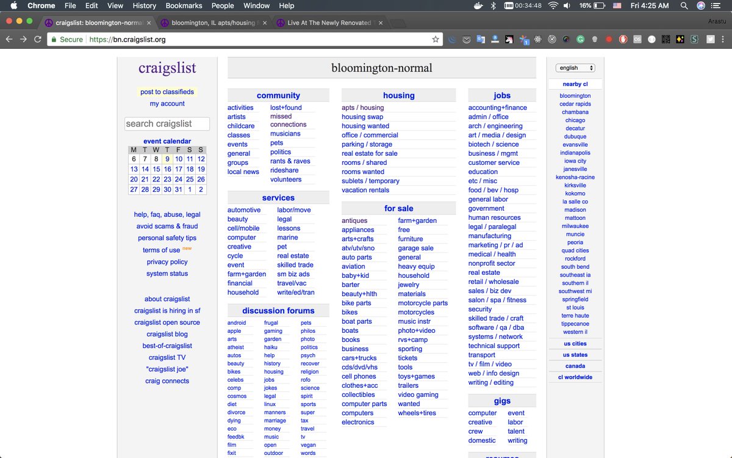Toggle the nearby cl section

(x=575, y=84)
